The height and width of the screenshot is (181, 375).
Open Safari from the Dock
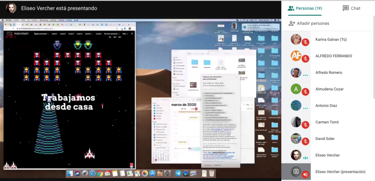(x=92, y=173)
